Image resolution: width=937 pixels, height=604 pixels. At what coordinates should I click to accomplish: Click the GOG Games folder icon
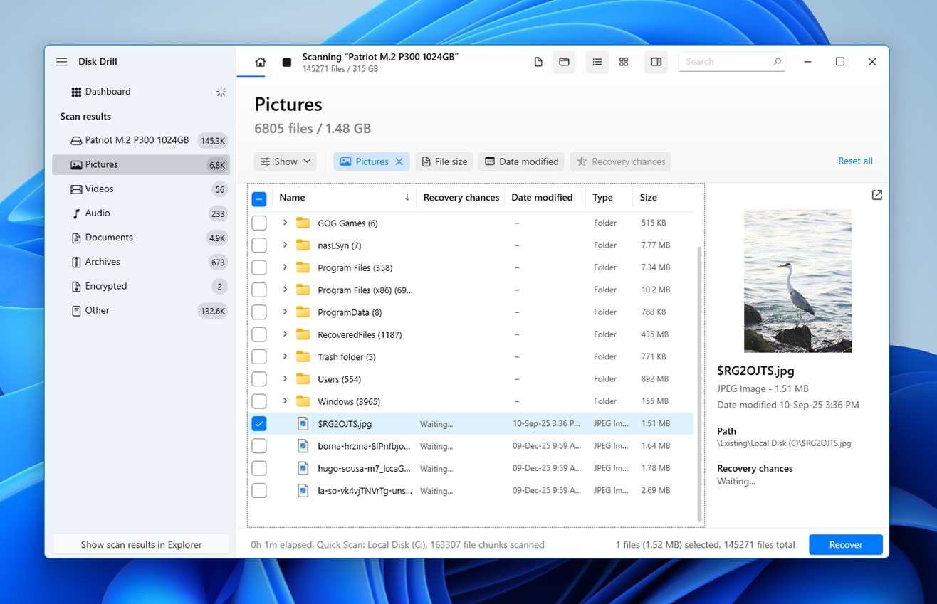point(303,223)
